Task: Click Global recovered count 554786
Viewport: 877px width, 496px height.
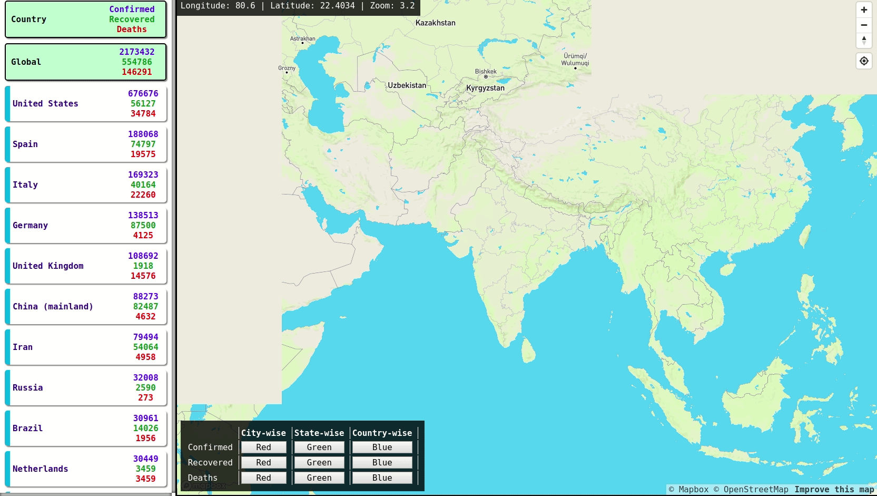Action: (x=137, y=62)
